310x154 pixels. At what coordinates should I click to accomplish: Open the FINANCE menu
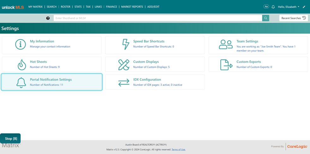[x=112, y=7]
